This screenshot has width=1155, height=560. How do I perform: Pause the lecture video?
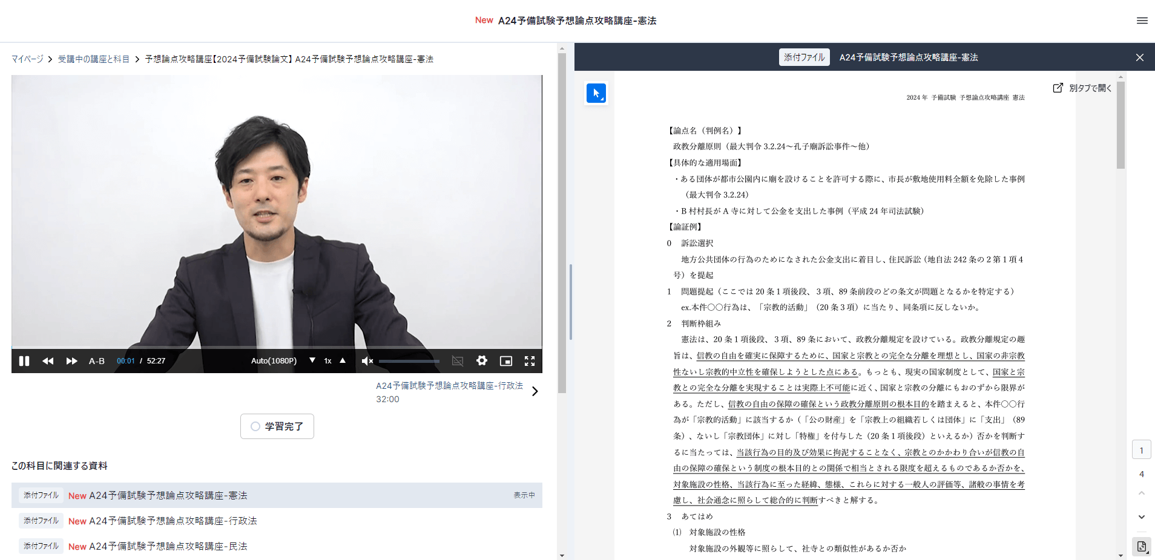pyautogui.click(x=24, y=361)
